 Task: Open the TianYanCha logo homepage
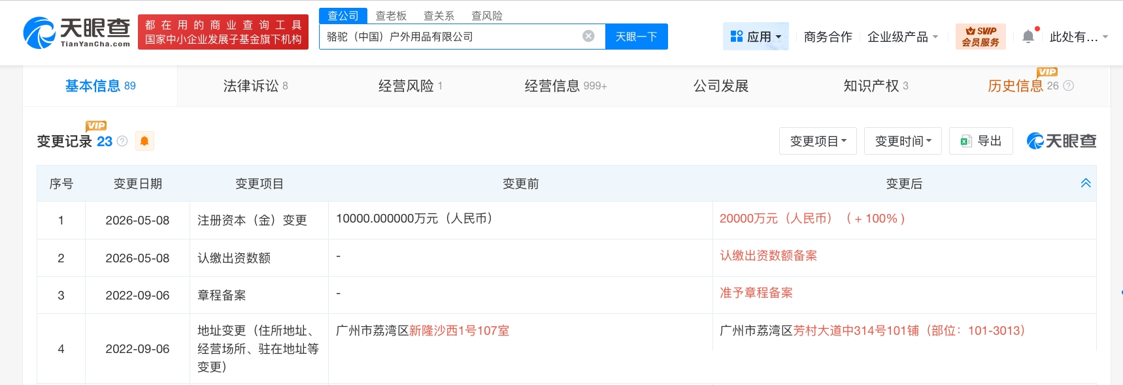point(77,33)
